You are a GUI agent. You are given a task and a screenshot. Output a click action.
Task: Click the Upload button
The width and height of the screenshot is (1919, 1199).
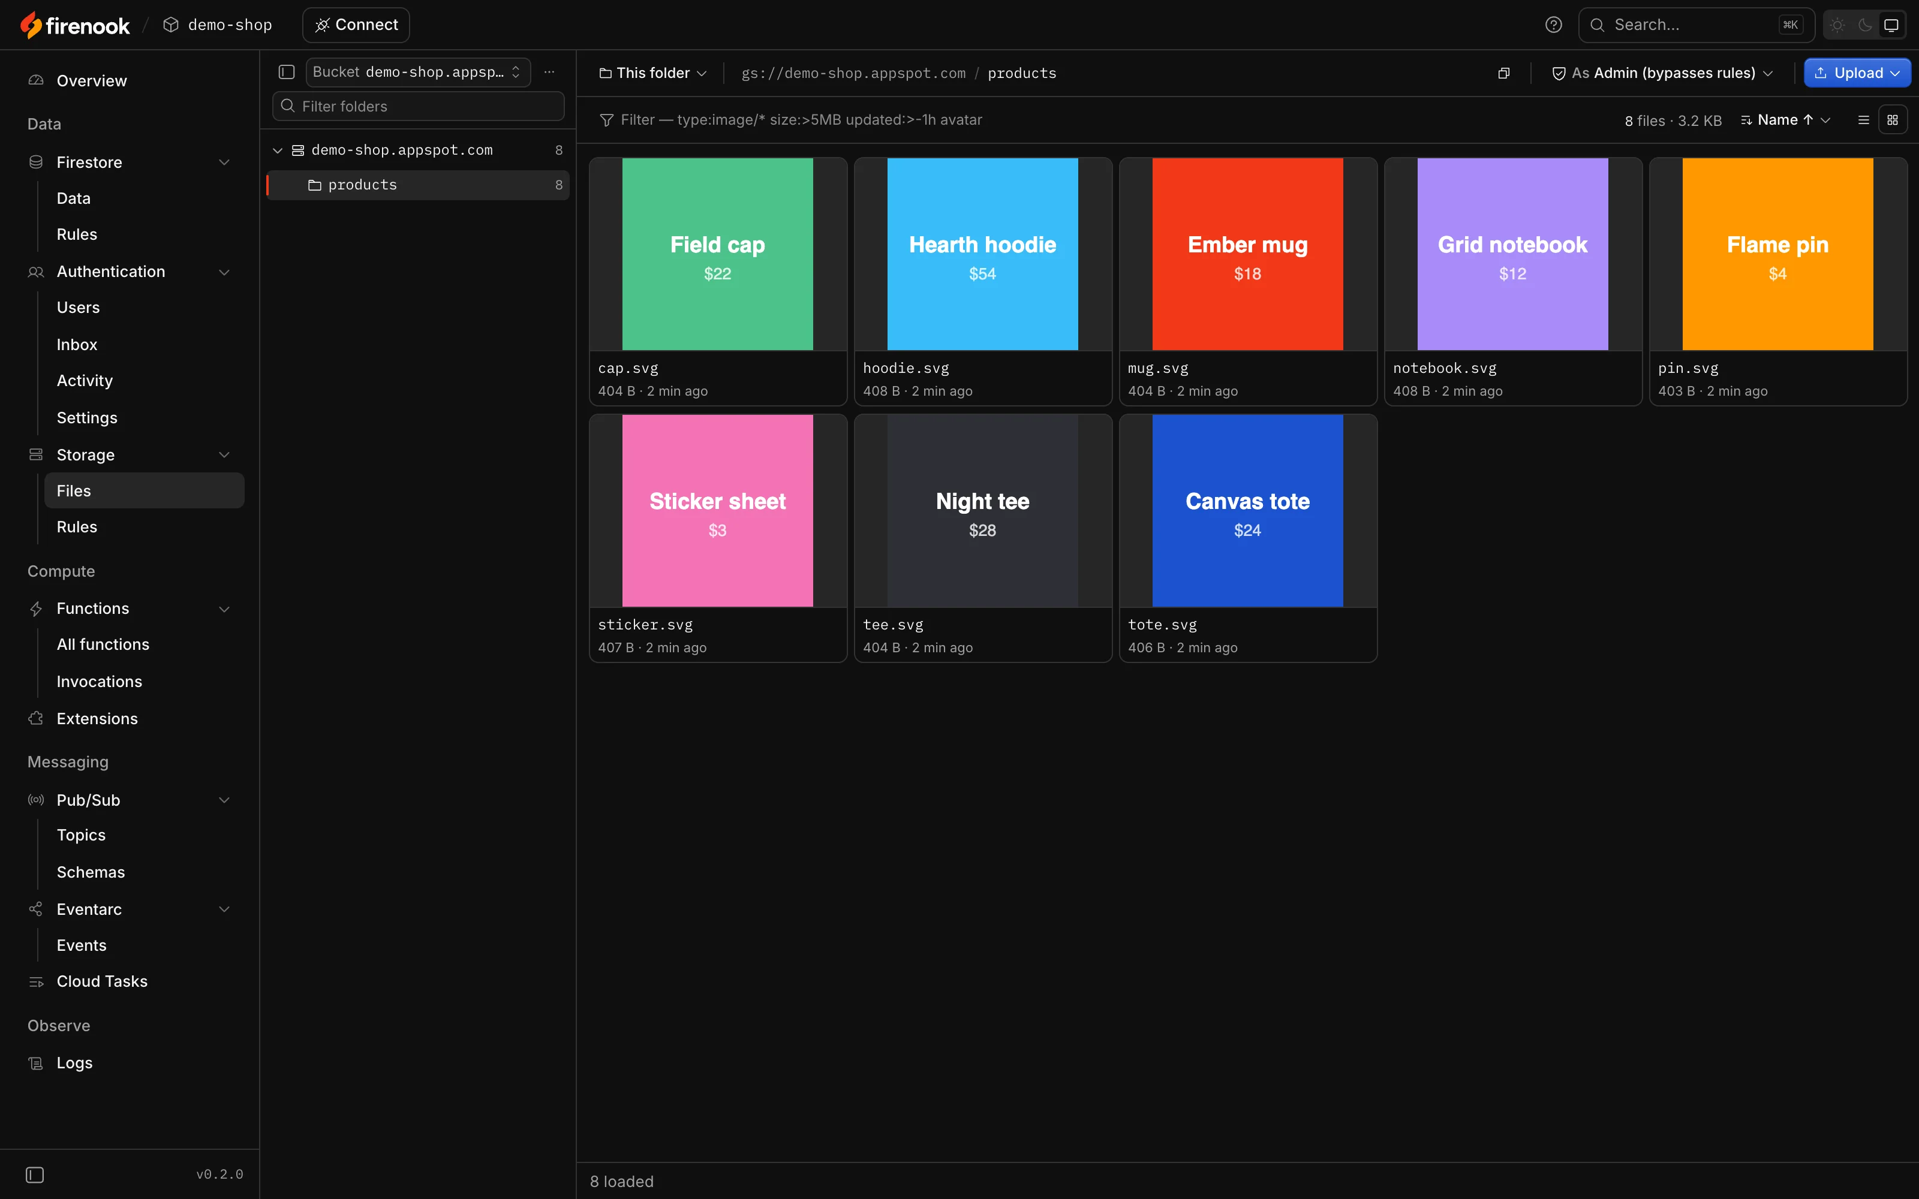point(1857,73)
